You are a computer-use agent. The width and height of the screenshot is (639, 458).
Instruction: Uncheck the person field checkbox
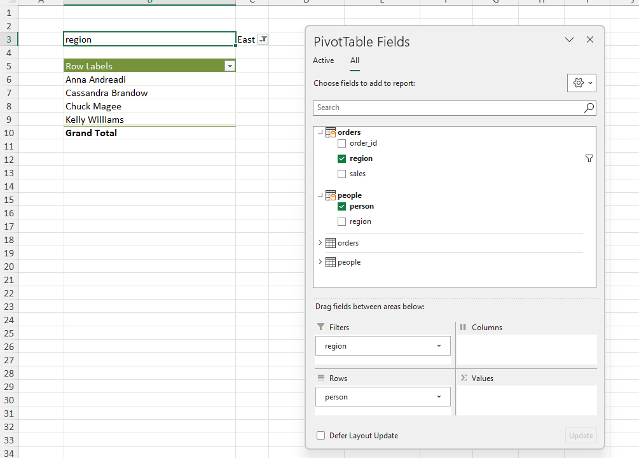point(342,207)
